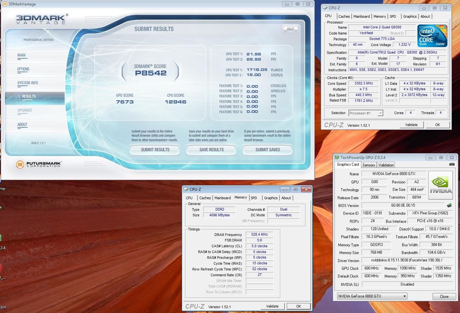Click Core Speed value 3302.3 MHz
The image size is (460, 313).
tap(364, 83)
